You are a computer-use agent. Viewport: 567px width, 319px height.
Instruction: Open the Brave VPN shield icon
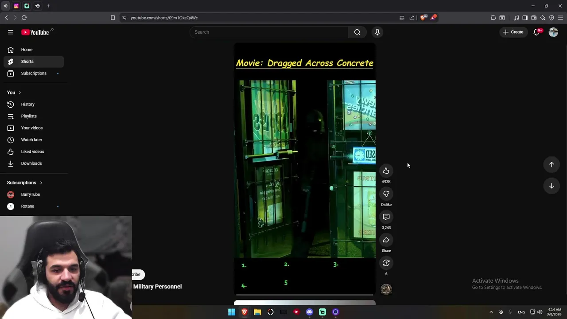tap(551, 18)
